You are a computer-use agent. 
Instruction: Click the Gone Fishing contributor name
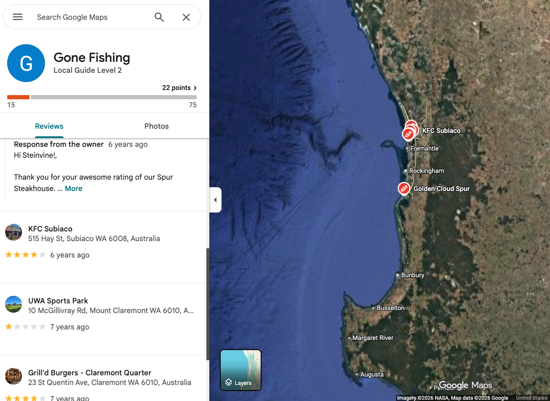pyautogui.click(x=92, y=58)
